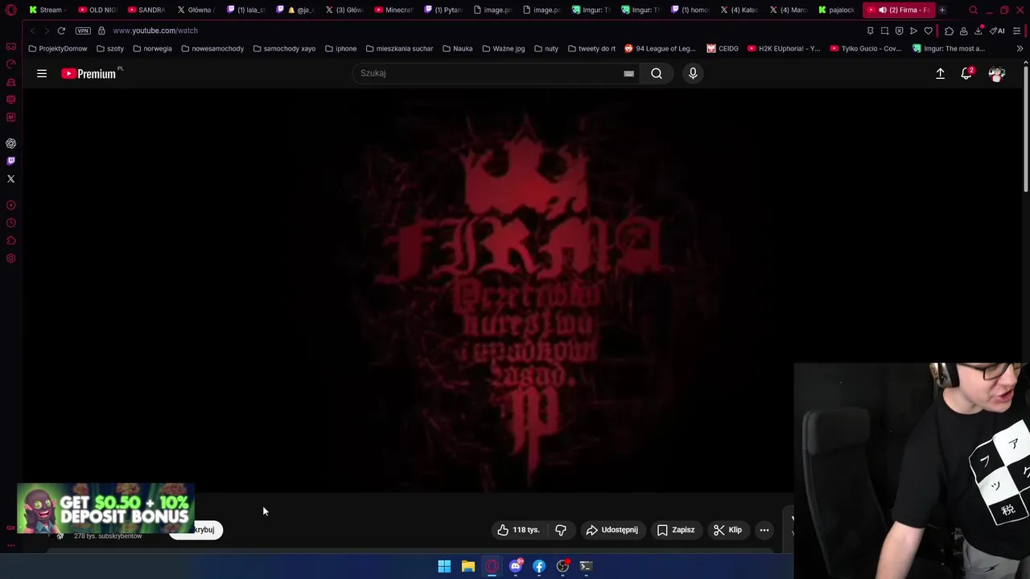The width and height of the screenshot is (1030, 579).
Task: Expand hidden bookmarks chevron
Action: (1020, 48)
